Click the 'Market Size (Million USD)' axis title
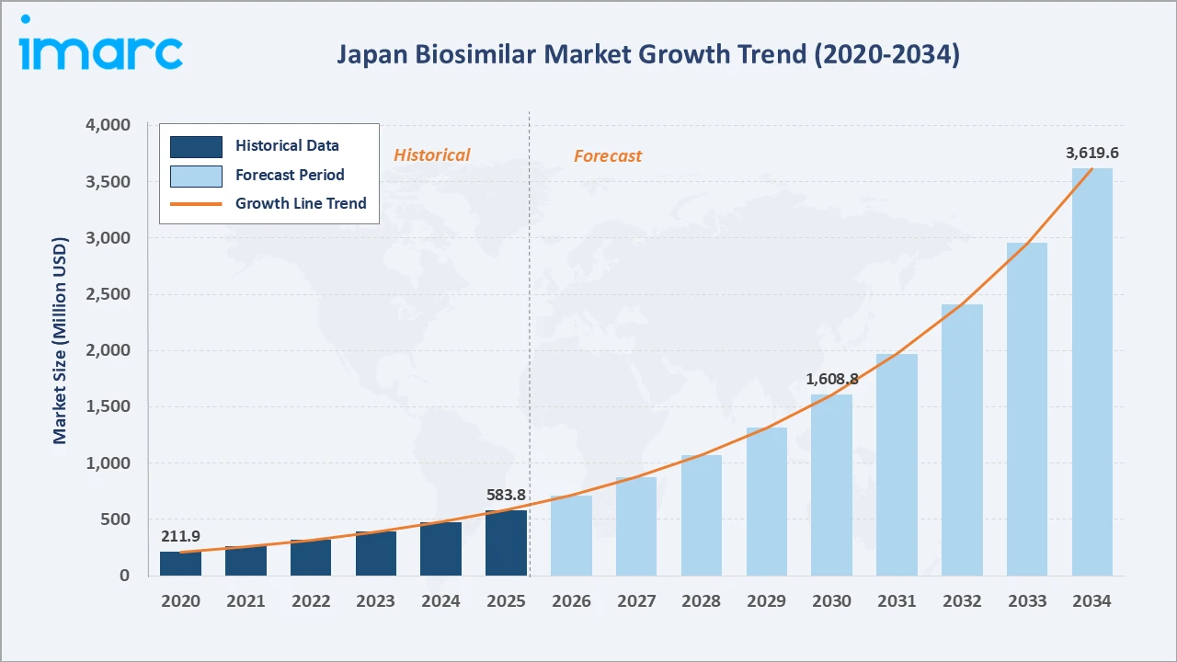1177x662 pixels. [61, 341]
